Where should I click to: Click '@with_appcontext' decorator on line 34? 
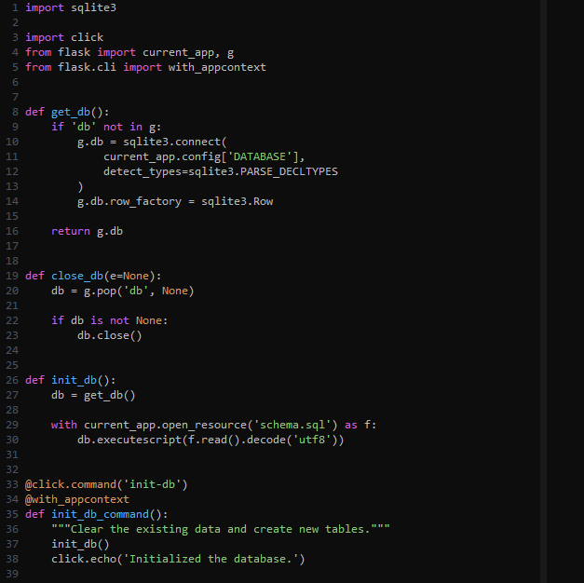pos(77,499)
